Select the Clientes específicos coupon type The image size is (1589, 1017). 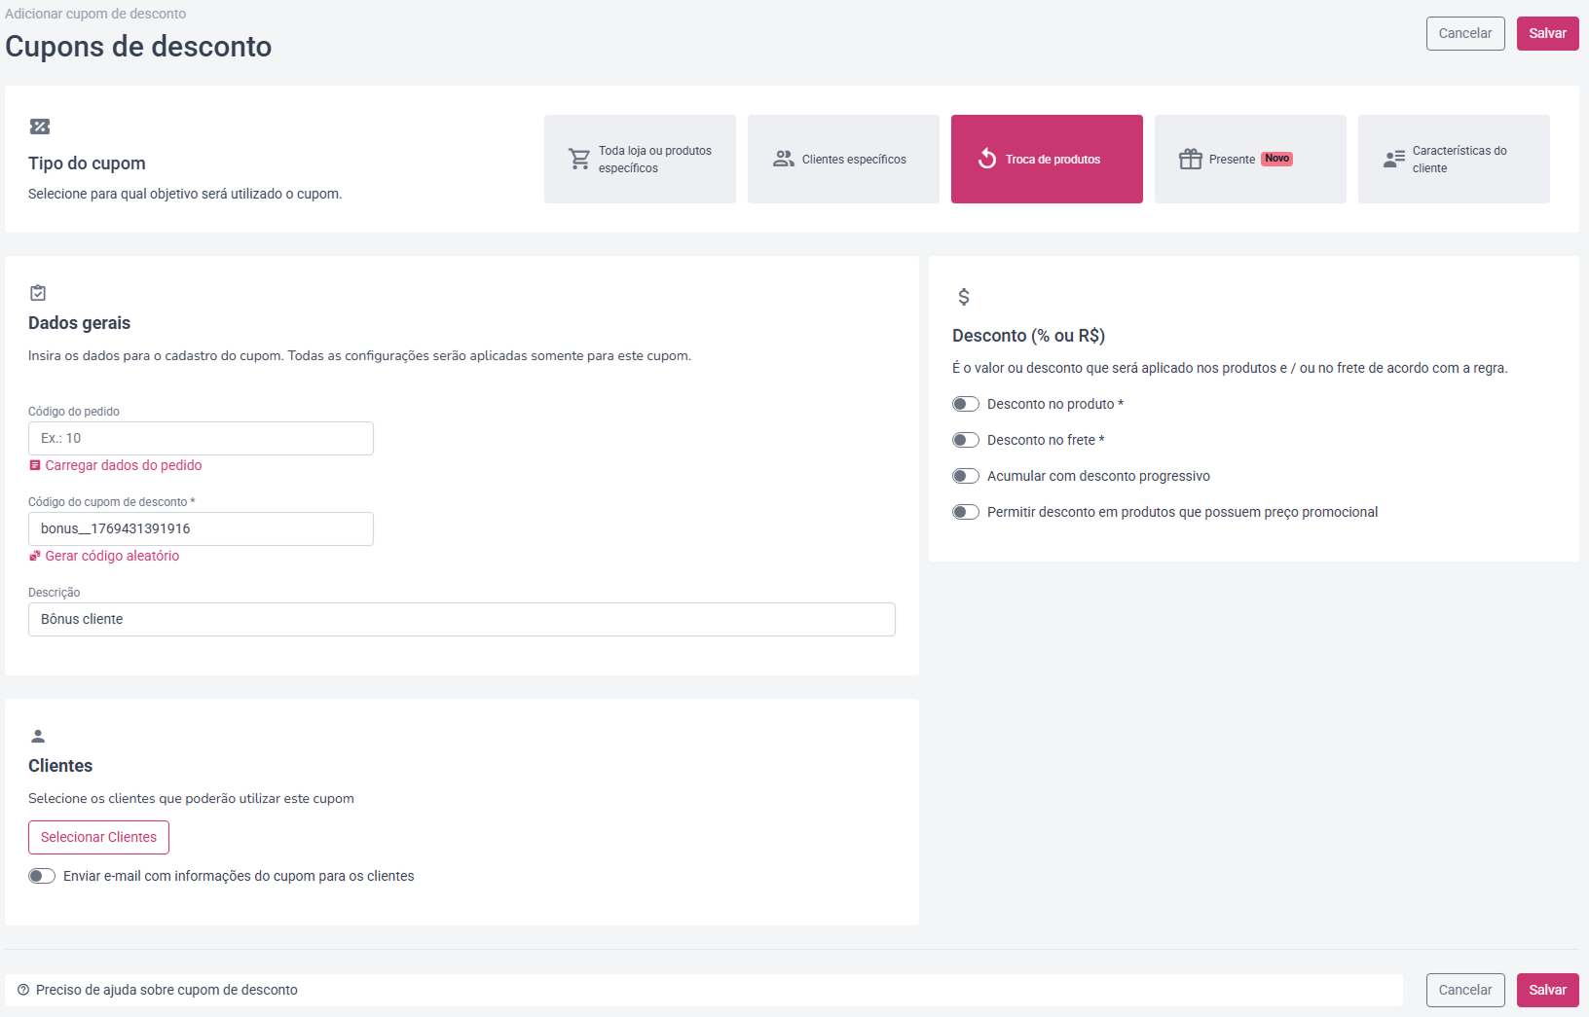(x=843, y=159)
